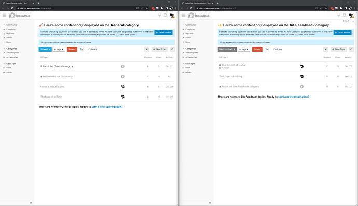Select Top tab in General window

tap(82, 49)
